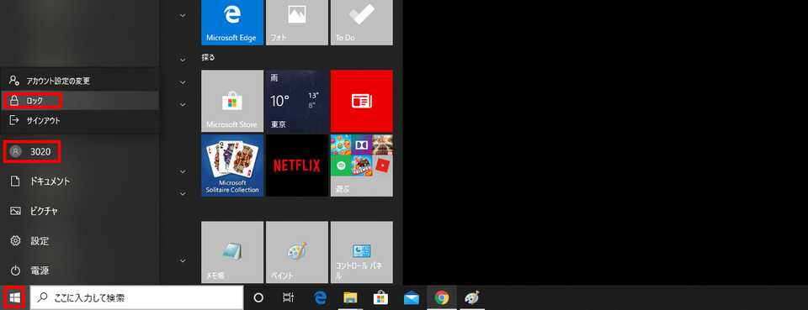This screenshot has height=310, width=808.
Task: Collapse the app group chevron beside 探る
Action: (x=183, y=59)
